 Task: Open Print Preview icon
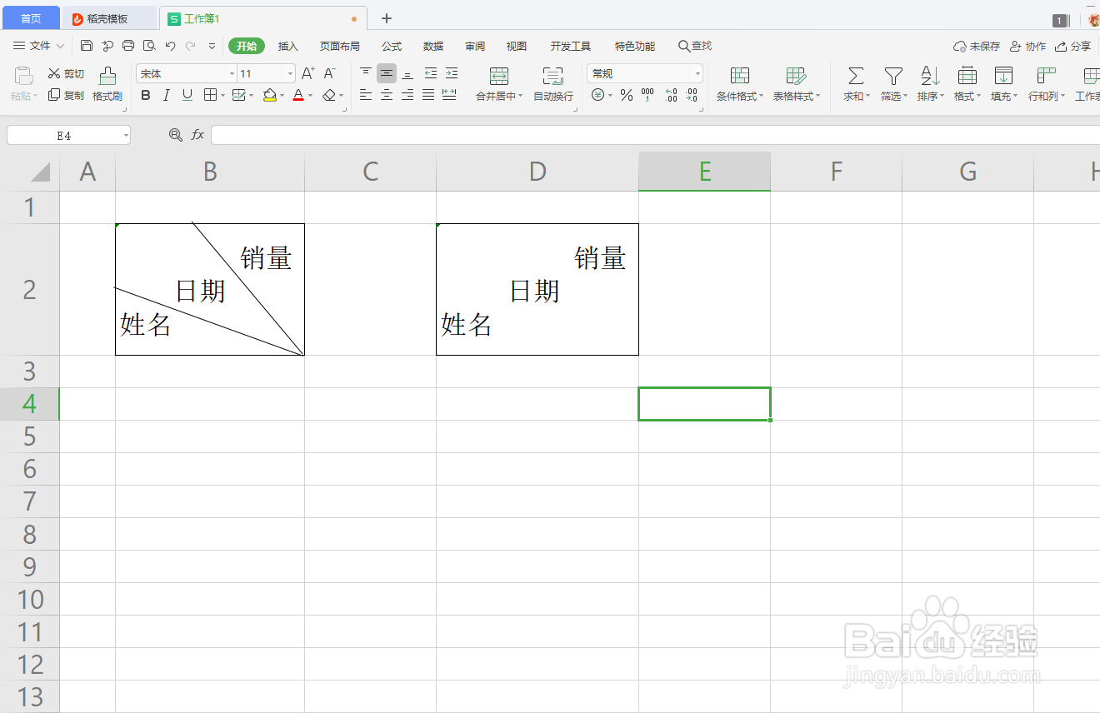pyautogui.click(x=149, y=46)
